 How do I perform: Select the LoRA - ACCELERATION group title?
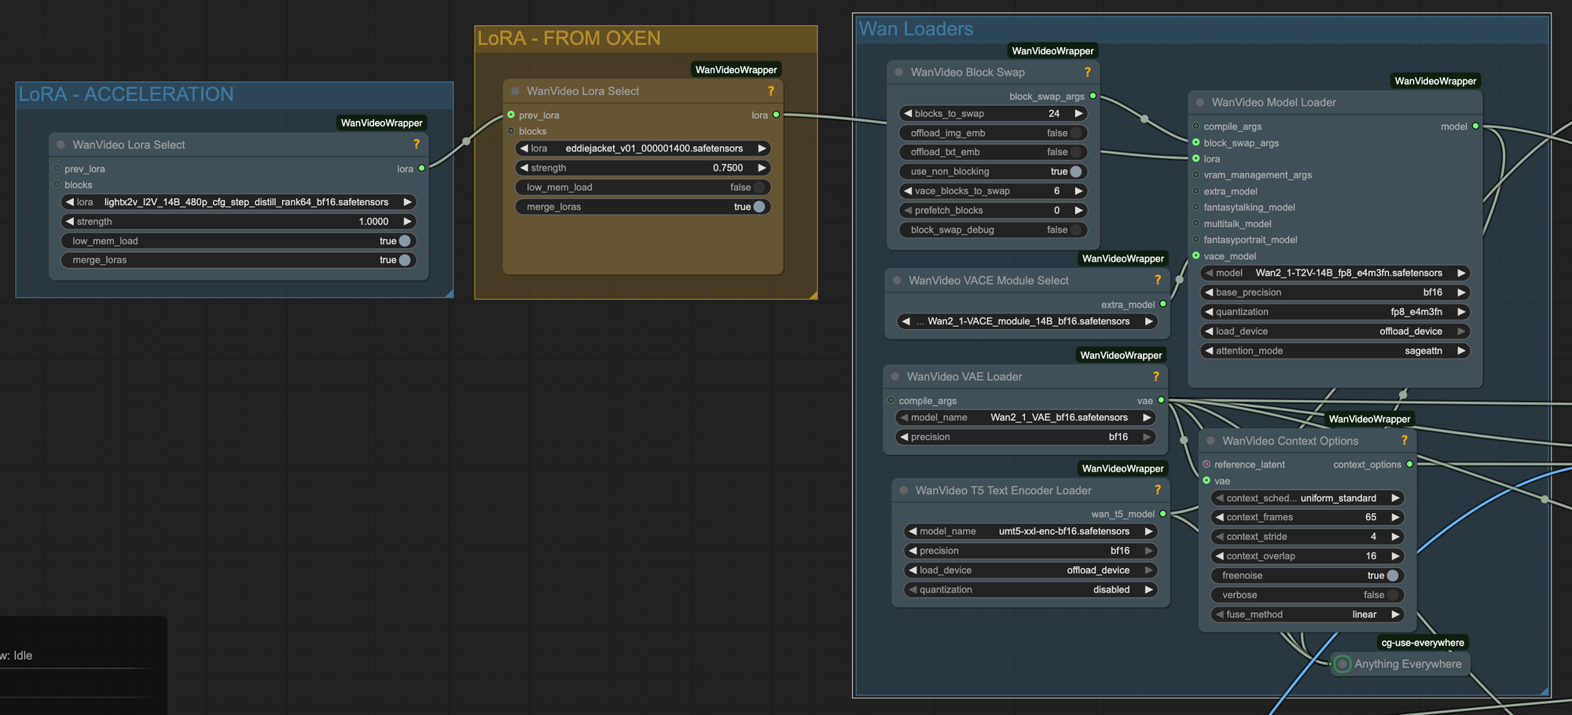coord(126,94)
